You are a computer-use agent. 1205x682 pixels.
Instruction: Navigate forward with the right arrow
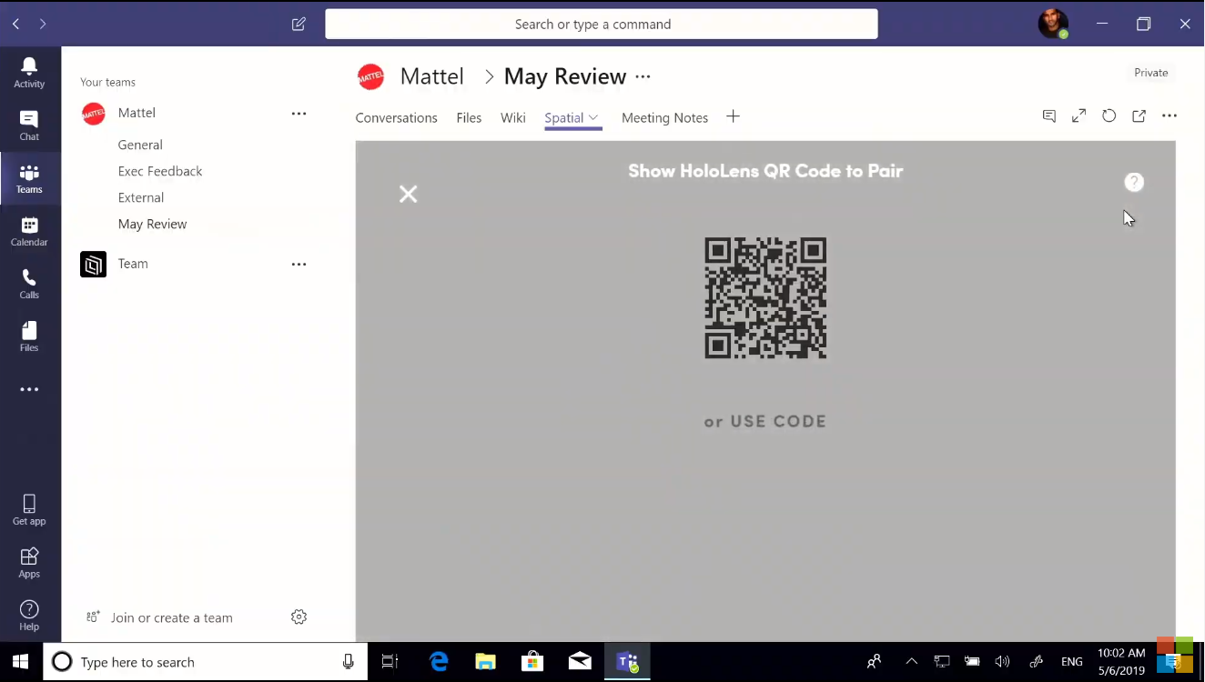point(43,24)
